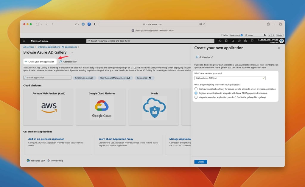Viewport: 305px width, 187px height.
Task: Click the Provisioning legend icon
Action: point(49,161)
